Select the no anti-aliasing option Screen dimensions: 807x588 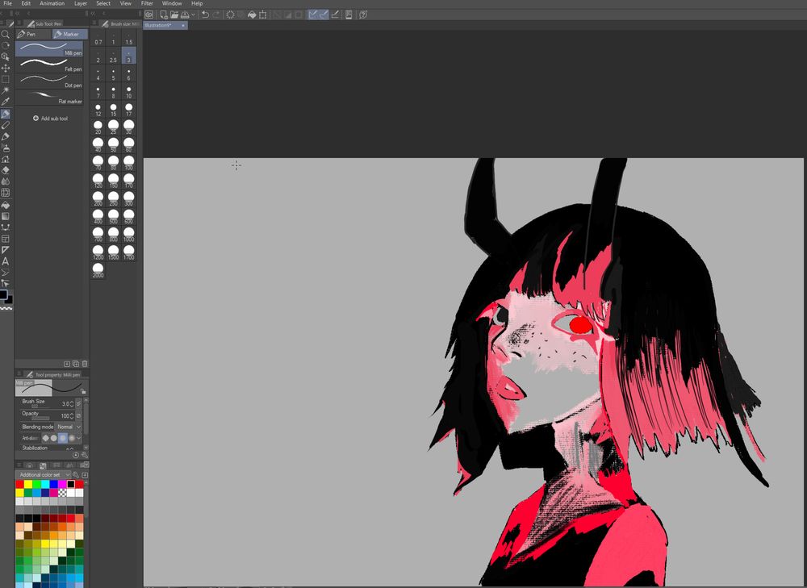(x=45, y=438)
